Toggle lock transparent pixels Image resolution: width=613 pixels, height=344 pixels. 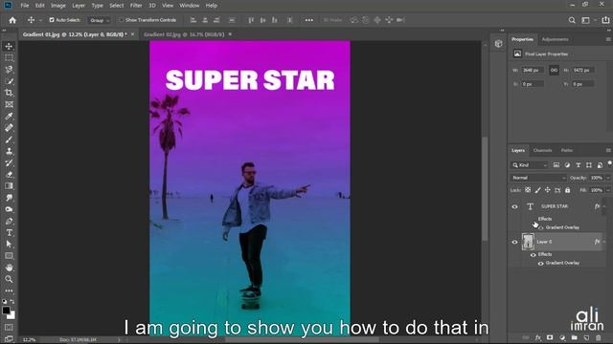[528, 190]
